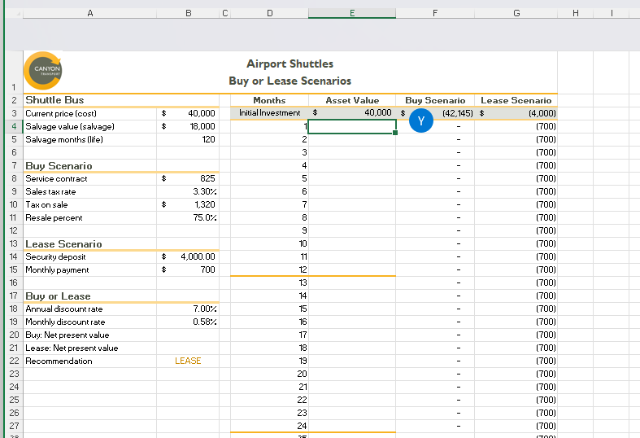The image size is (640, 438).
Task: Click the Select All corner triangle
Action: [x=17, y=13]
